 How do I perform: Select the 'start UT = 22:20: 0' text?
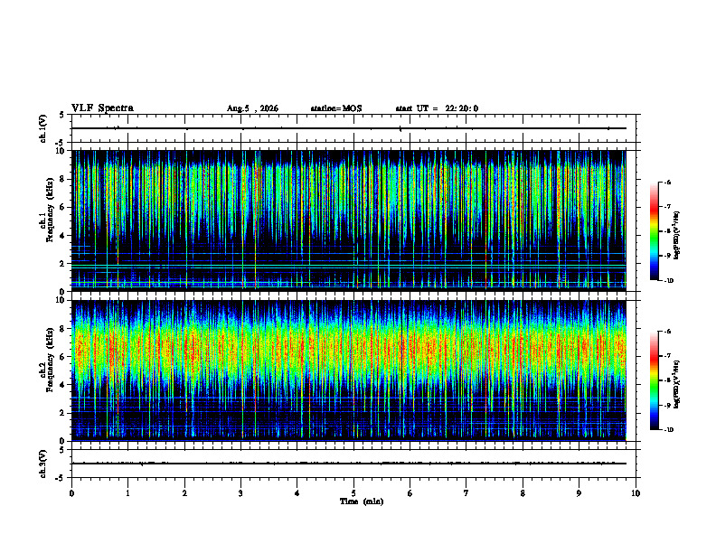pyautogui.click(x=437, y=108)
